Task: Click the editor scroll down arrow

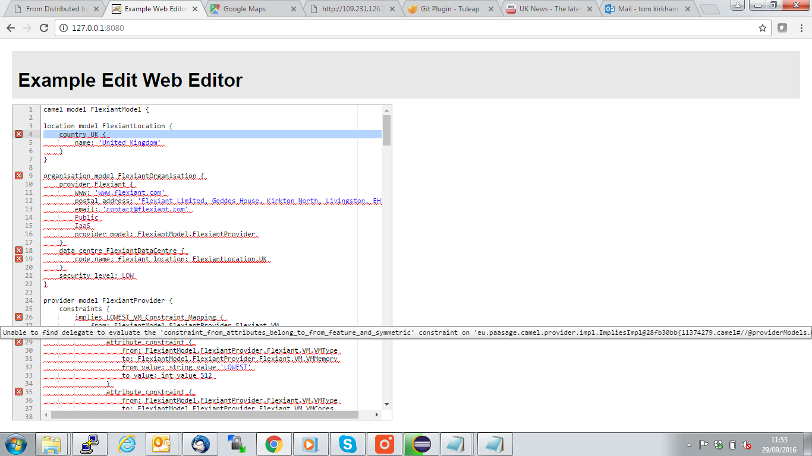Action: tap(386, 404)
